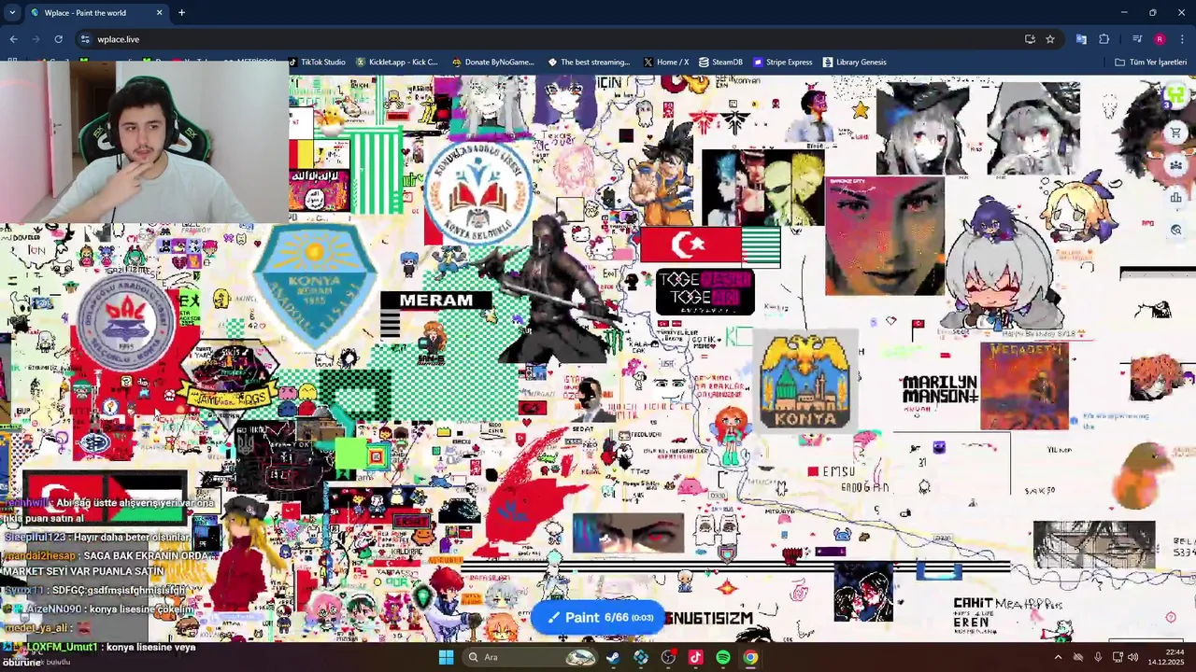Open TikTok app in taskbar
The image size is (1196, 672).
tap(695, 657)
